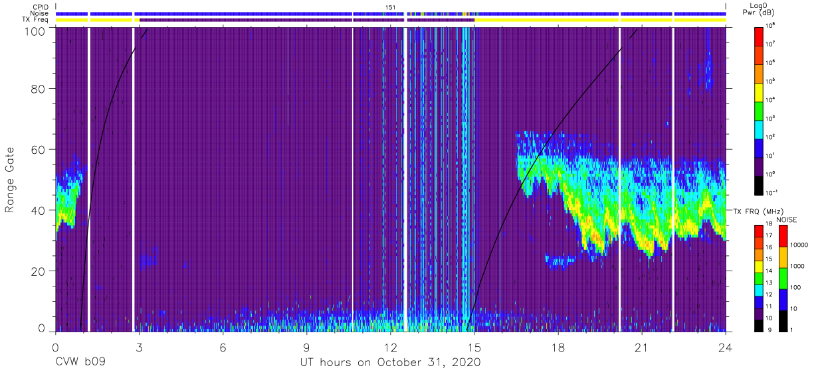This screenshot has height=376, width=816.
Task: Click the 'CVW b09' radar label
Action: pos(80,363)
